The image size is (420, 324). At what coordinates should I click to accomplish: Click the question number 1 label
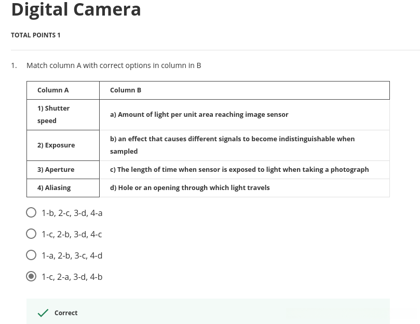tap(14, 65)
